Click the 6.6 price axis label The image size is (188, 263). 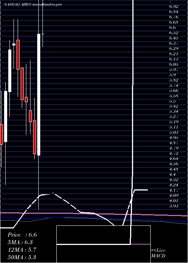coord(173,27)
